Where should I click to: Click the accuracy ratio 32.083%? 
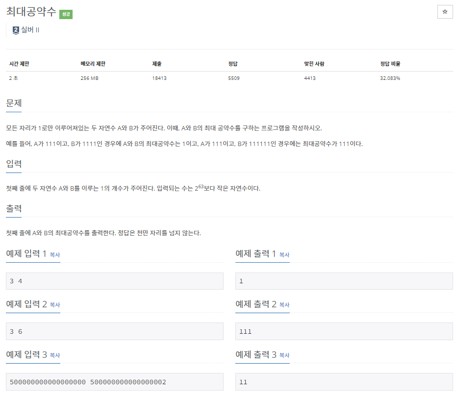(390, 78)
